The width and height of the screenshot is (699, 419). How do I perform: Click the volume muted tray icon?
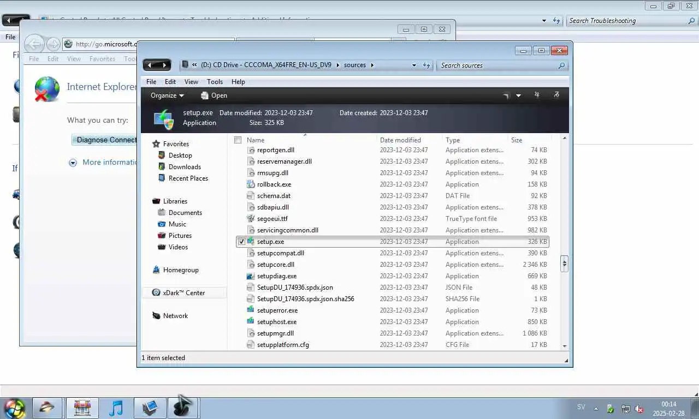639,409
